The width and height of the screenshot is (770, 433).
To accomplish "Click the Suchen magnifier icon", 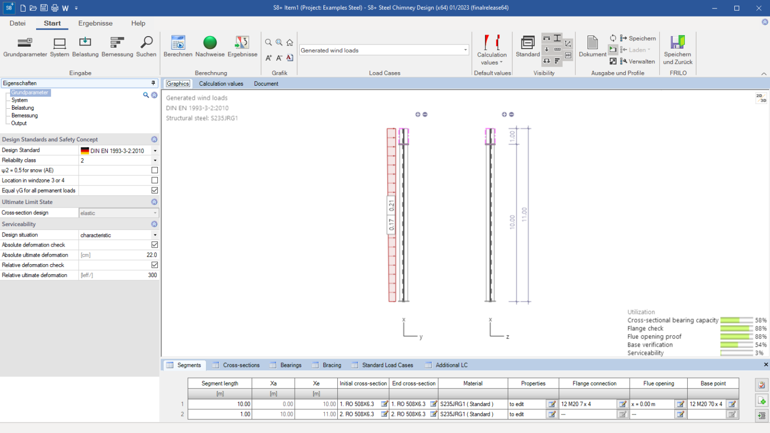I will point(146,44).
